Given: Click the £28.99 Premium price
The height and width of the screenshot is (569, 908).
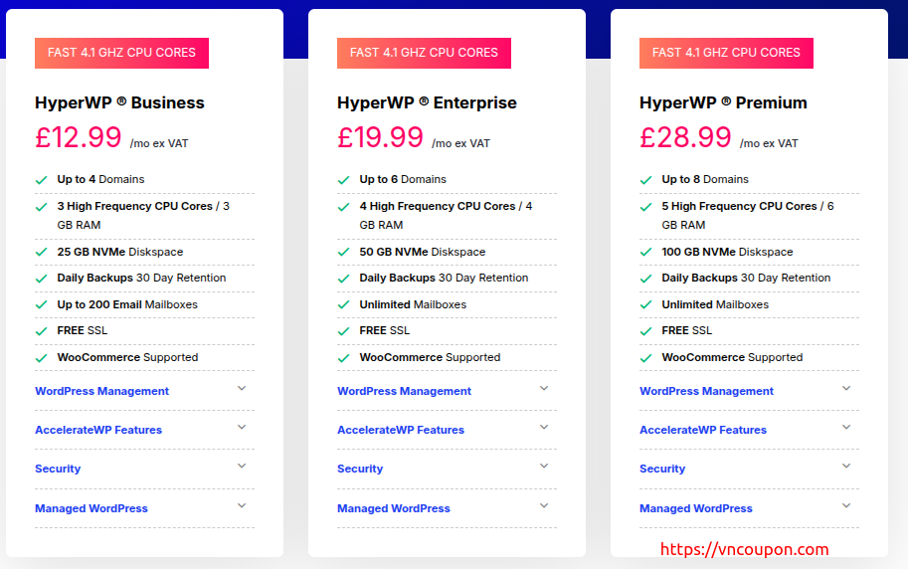Looking at the screenshot, I should (x=686, y=137).
